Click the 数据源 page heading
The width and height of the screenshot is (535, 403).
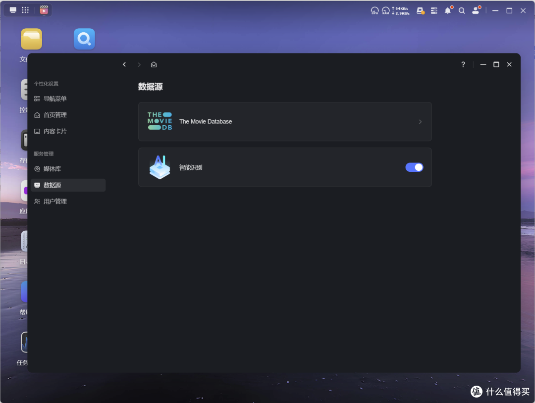[x=151, y=87]
